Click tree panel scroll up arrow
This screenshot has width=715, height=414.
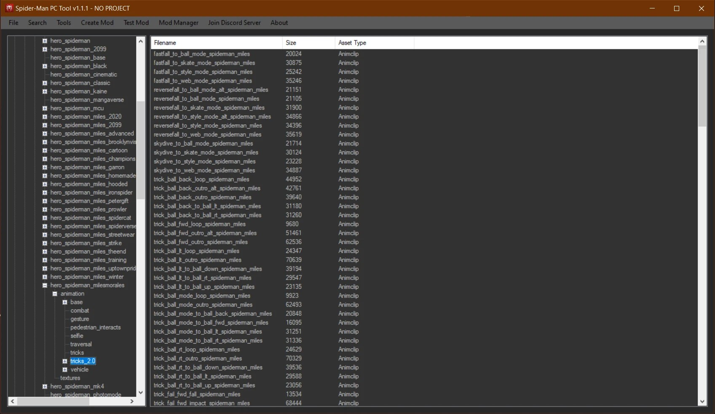point(141,41)
